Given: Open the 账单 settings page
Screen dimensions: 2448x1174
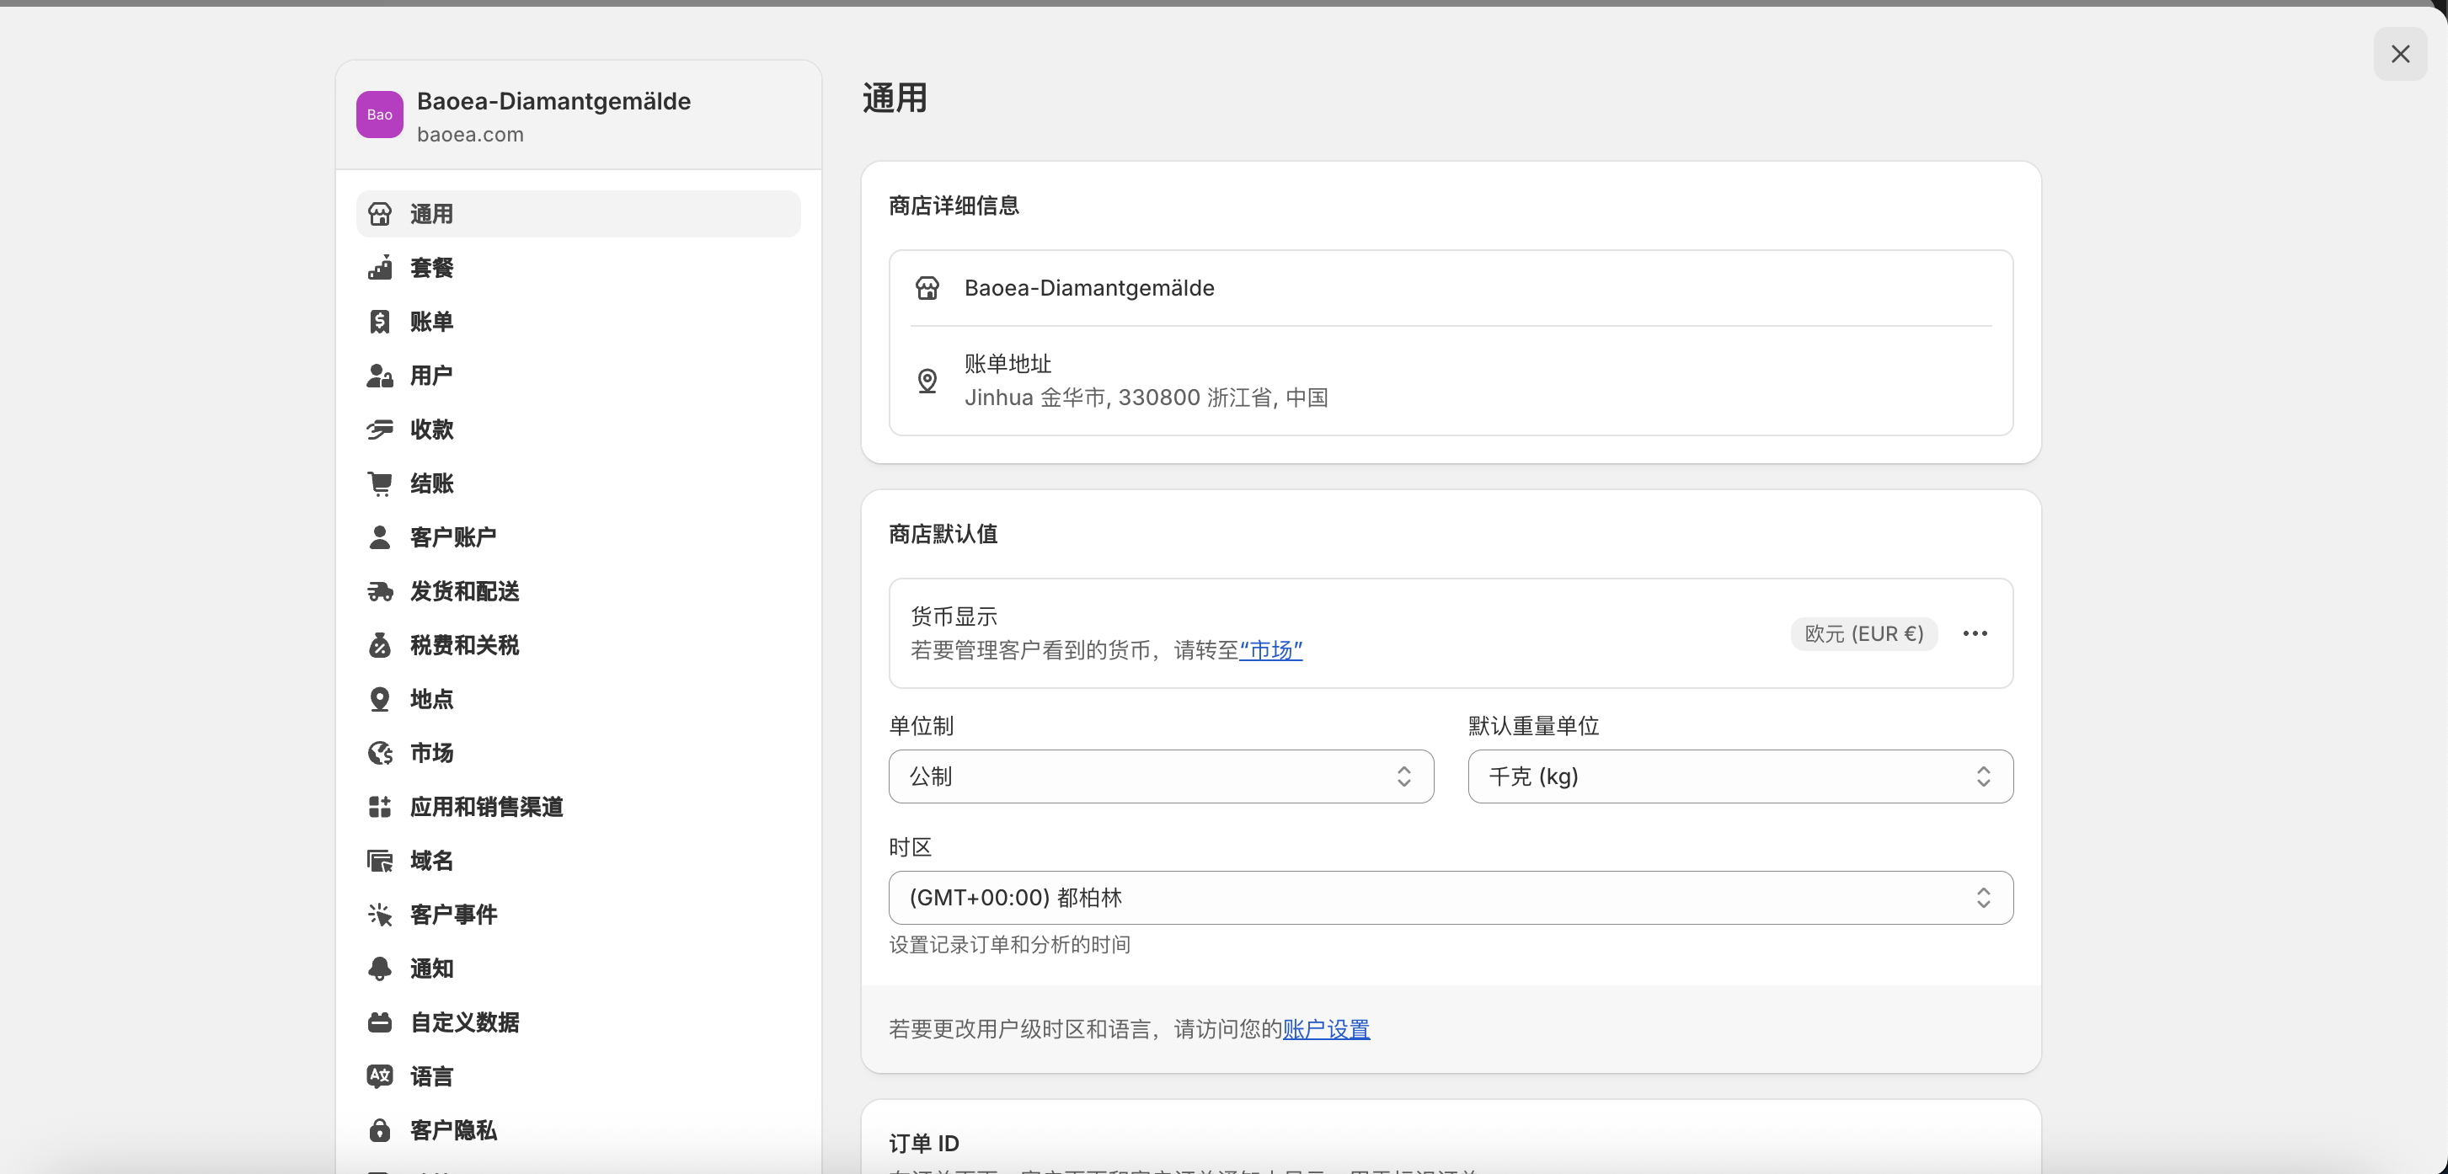Looking at the screenshot, I should tap(578, 322).
